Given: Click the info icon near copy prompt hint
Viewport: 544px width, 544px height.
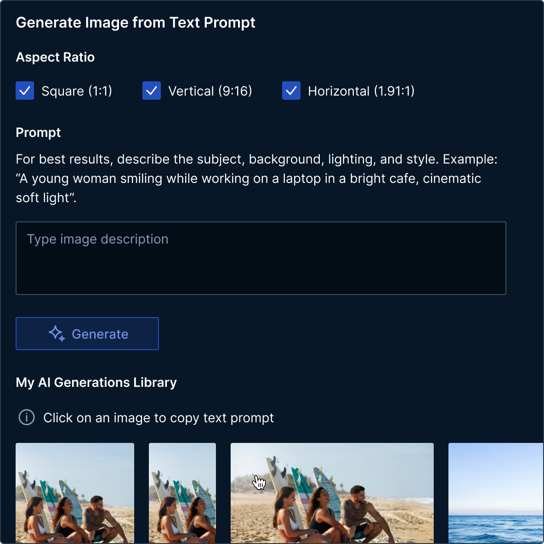Looking at the screenshot, I should 26,418.
